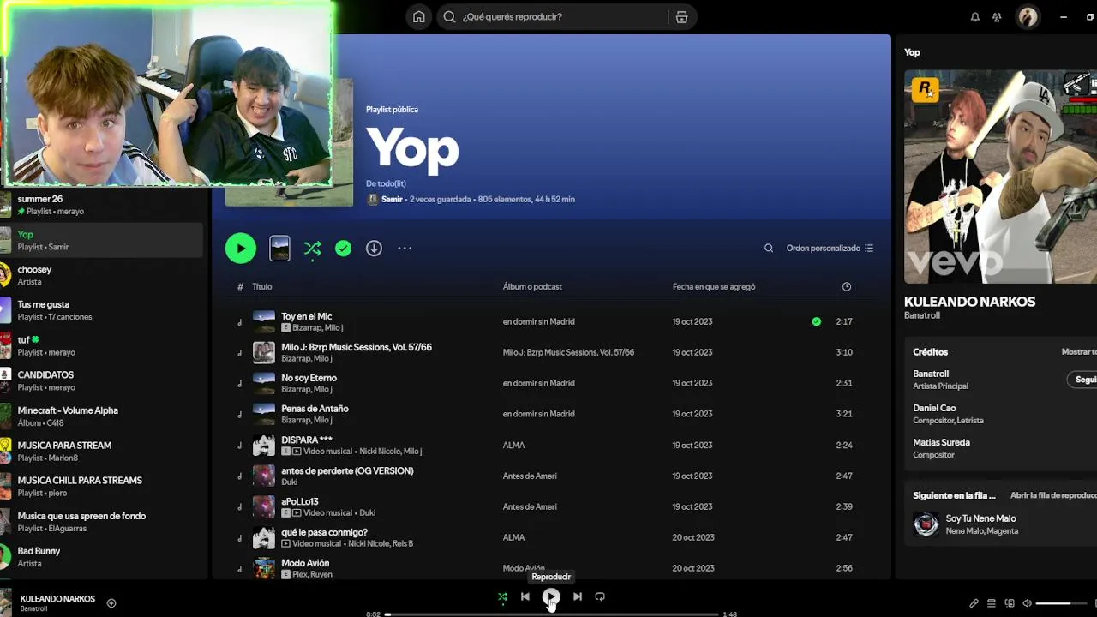The height and width of the screenshot is (617, 1097).
Task: Click the saved-to-library green checkmark
Action: (x=343, y=249)
